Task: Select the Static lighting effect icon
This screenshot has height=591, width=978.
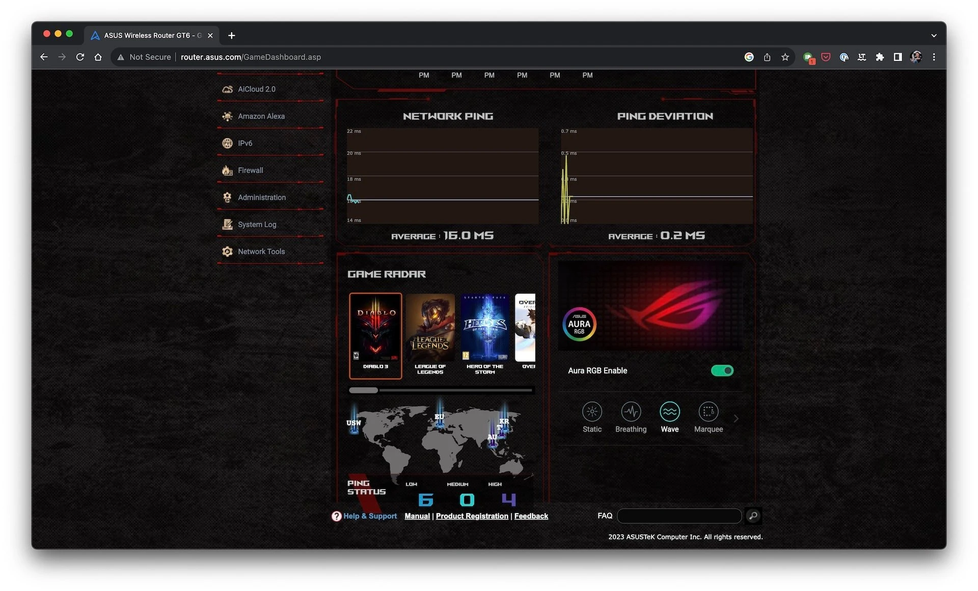Action: (592, 412)
